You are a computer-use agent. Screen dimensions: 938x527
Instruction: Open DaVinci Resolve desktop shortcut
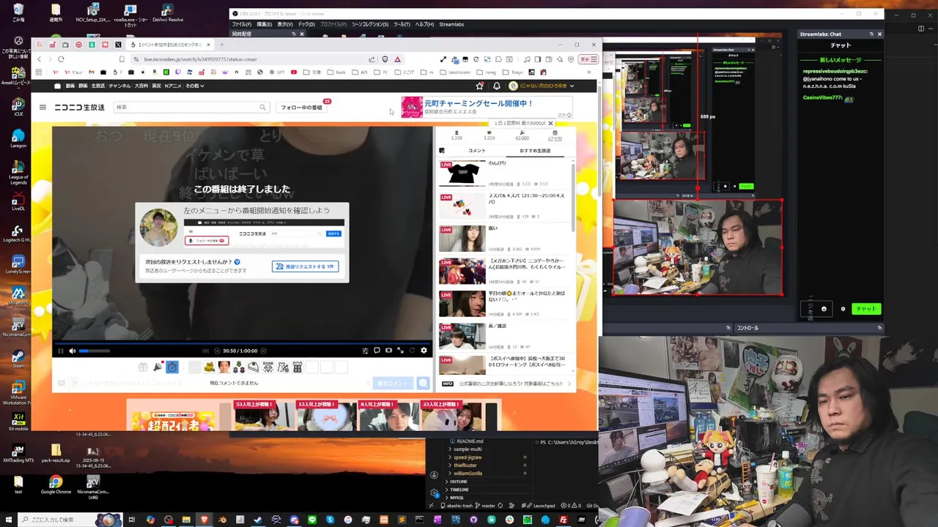[x=167, y=13]
